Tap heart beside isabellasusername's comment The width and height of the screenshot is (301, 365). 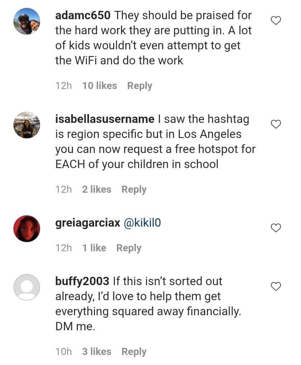click(x=276, y=124)
